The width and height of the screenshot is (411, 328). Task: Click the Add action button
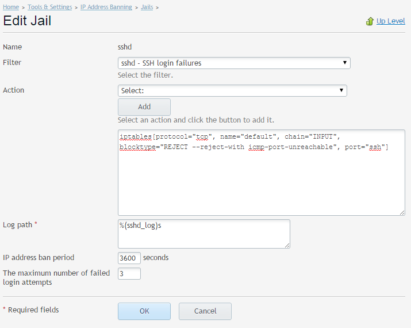[144, 107]
